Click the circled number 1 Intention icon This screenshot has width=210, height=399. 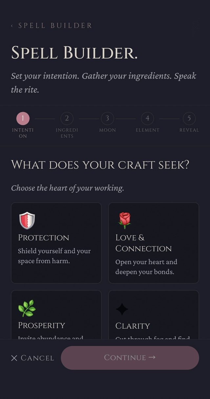tap(22, 119)
